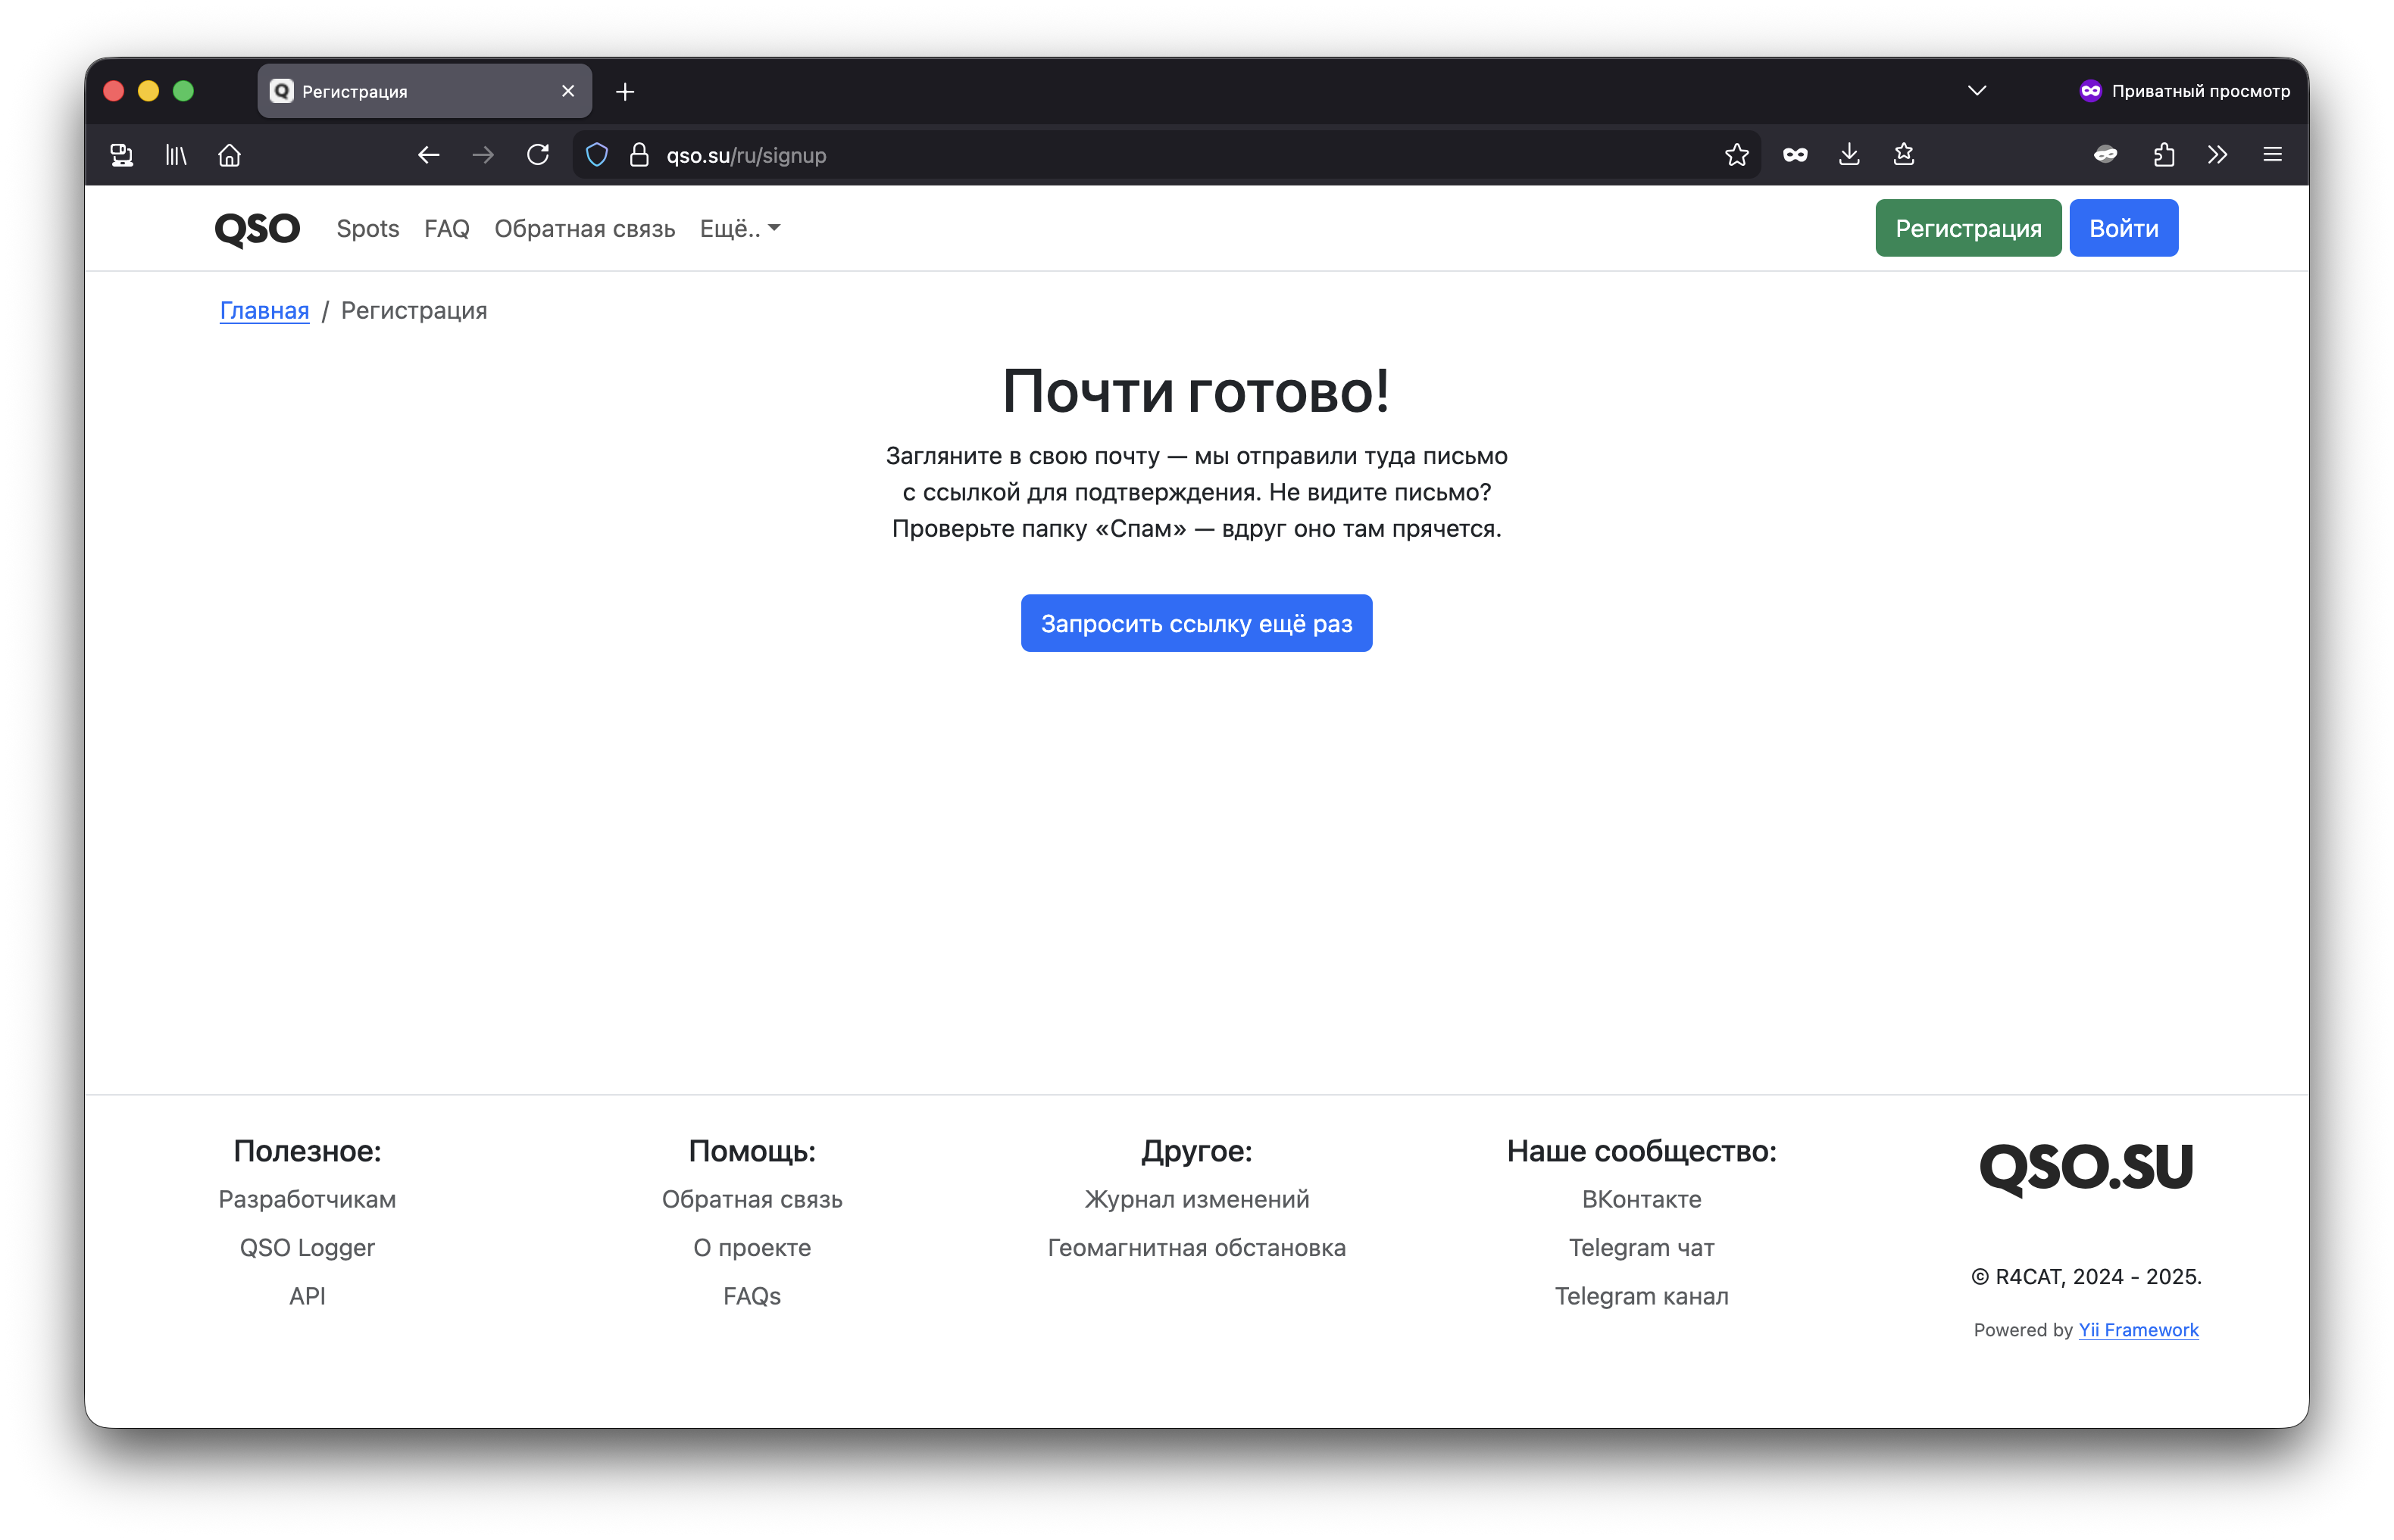Show more tools overflow chevron
Viewport: 2394px width, 1540px height.
coord(2218,155)
